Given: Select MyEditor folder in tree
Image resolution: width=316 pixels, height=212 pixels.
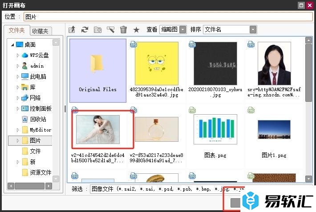Looking at the screenshot, I should 36,130.
